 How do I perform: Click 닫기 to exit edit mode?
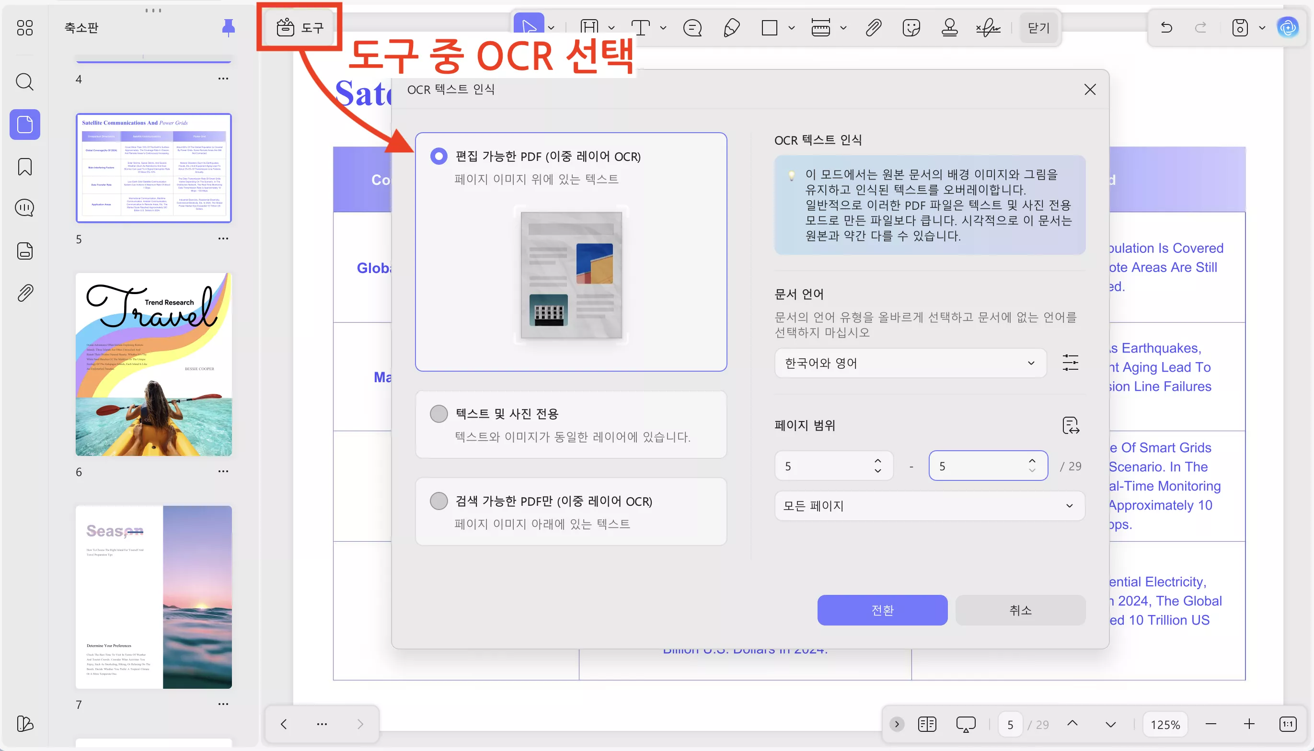tap(1037, 28)
